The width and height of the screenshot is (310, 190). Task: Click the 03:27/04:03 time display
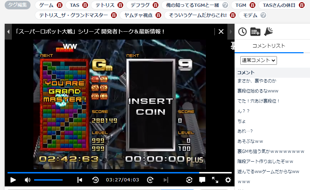coord(122,180)
